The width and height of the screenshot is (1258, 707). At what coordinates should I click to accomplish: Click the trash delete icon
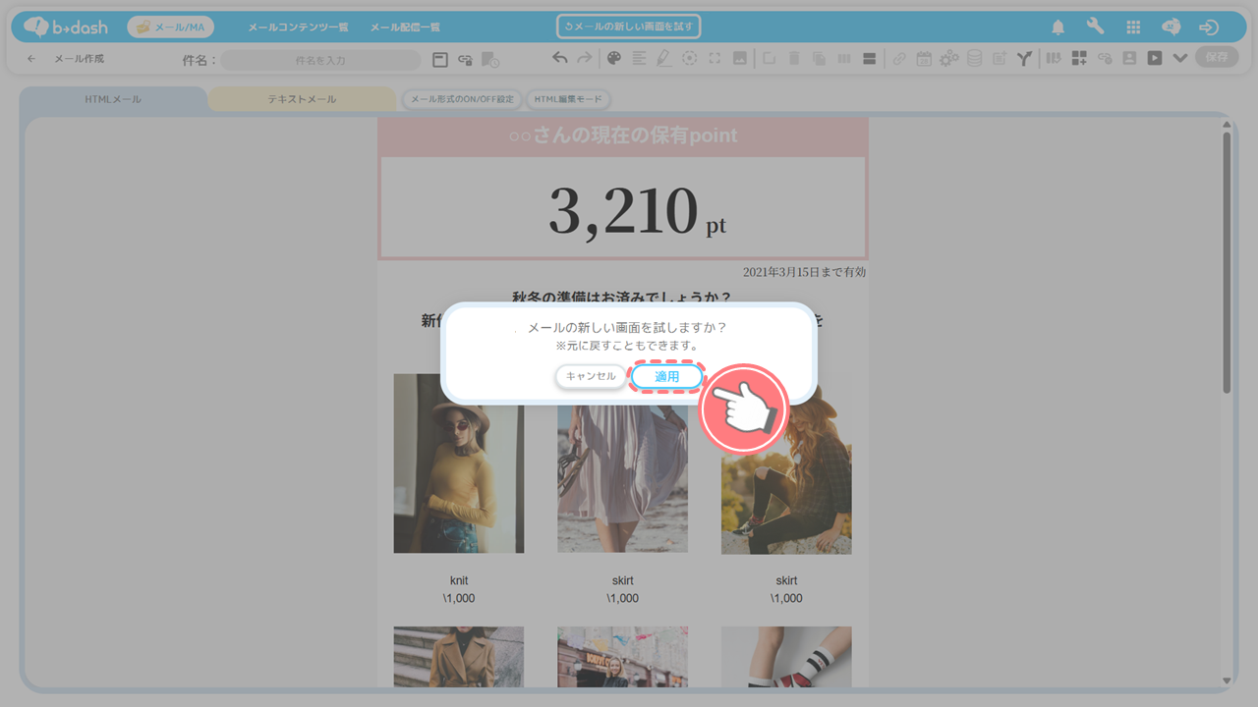pyautogui.click(x=794, y=59)
